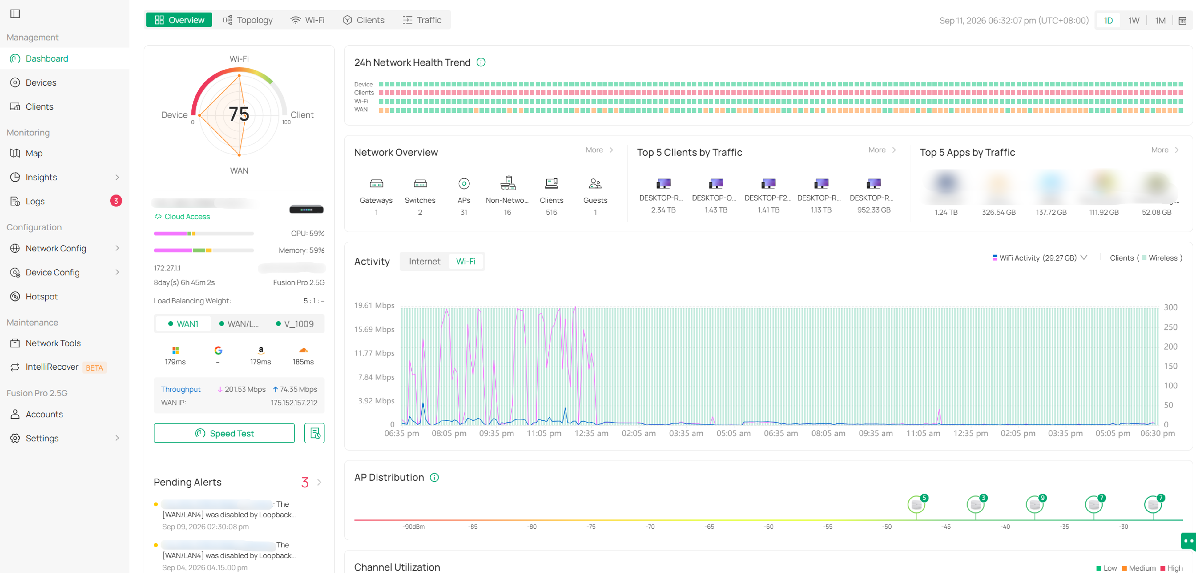This screenshot has width=1196, height=573.
Task: Show info for 24h Network Health Trend
Action: pos(481,62)
